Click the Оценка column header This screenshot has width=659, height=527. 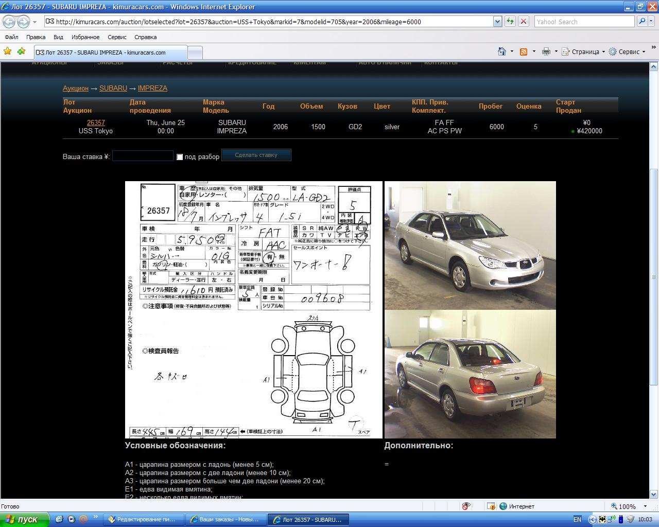click(x=529, y=106)
